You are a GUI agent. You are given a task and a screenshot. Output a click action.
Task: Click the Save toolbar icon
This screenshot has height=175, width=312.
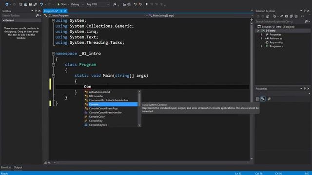point(30,4)
